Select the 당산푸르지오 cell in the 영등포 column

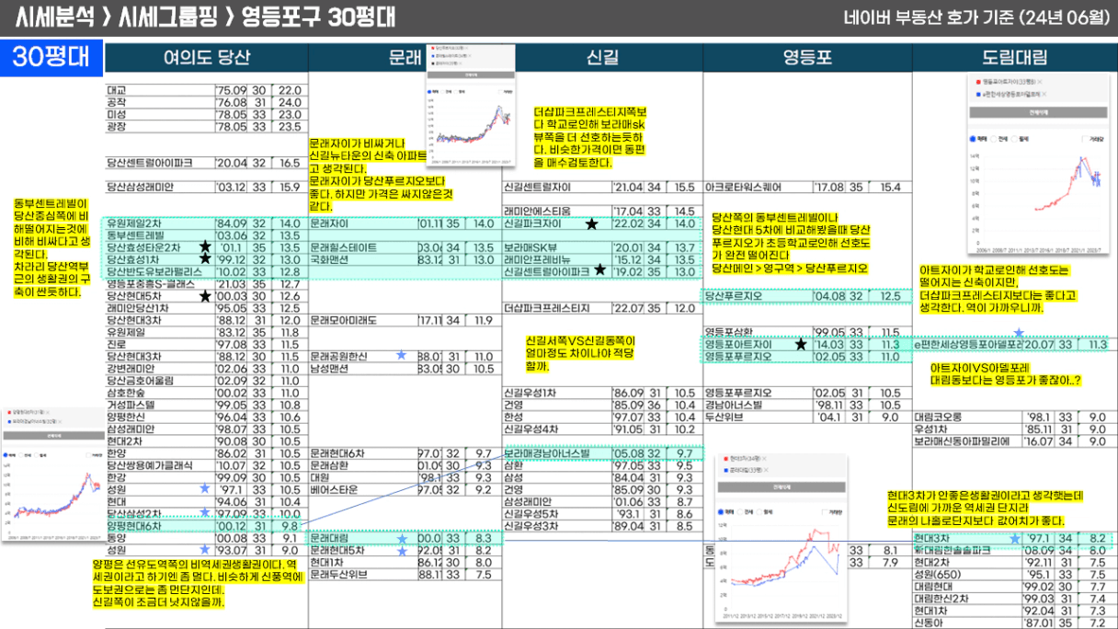758,296
